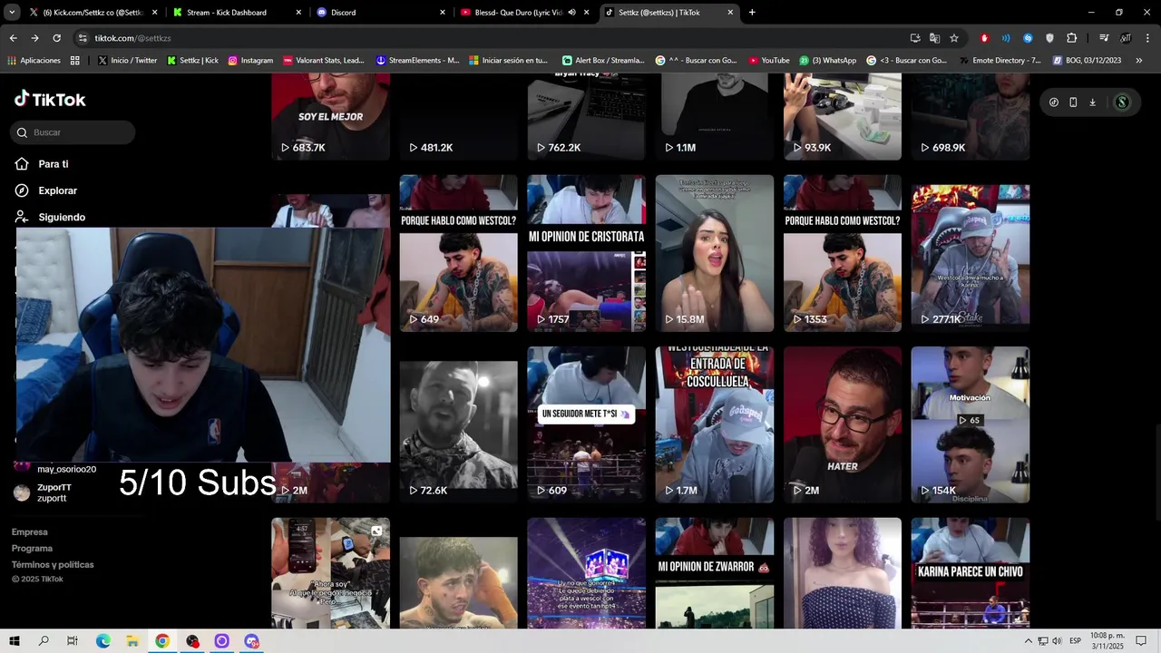Image resolution: width=1161 pixels, height=653 pixels.
Task: Open the Shazam extension icon
Action: pyautogui.click(x=1028, y=38)
